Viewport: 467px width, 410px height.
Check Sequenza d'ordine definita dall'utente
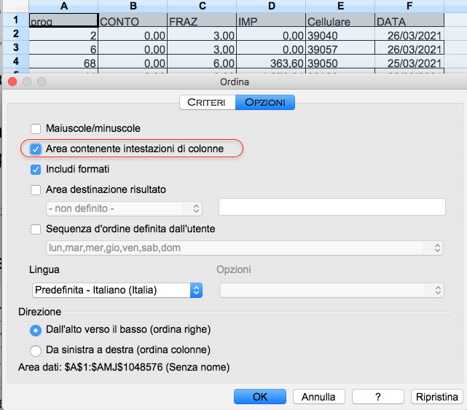(x=36, y=229)
